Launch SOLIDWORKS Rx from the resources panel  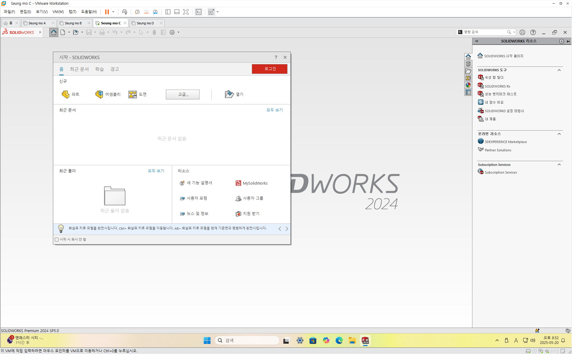point(497,86)
